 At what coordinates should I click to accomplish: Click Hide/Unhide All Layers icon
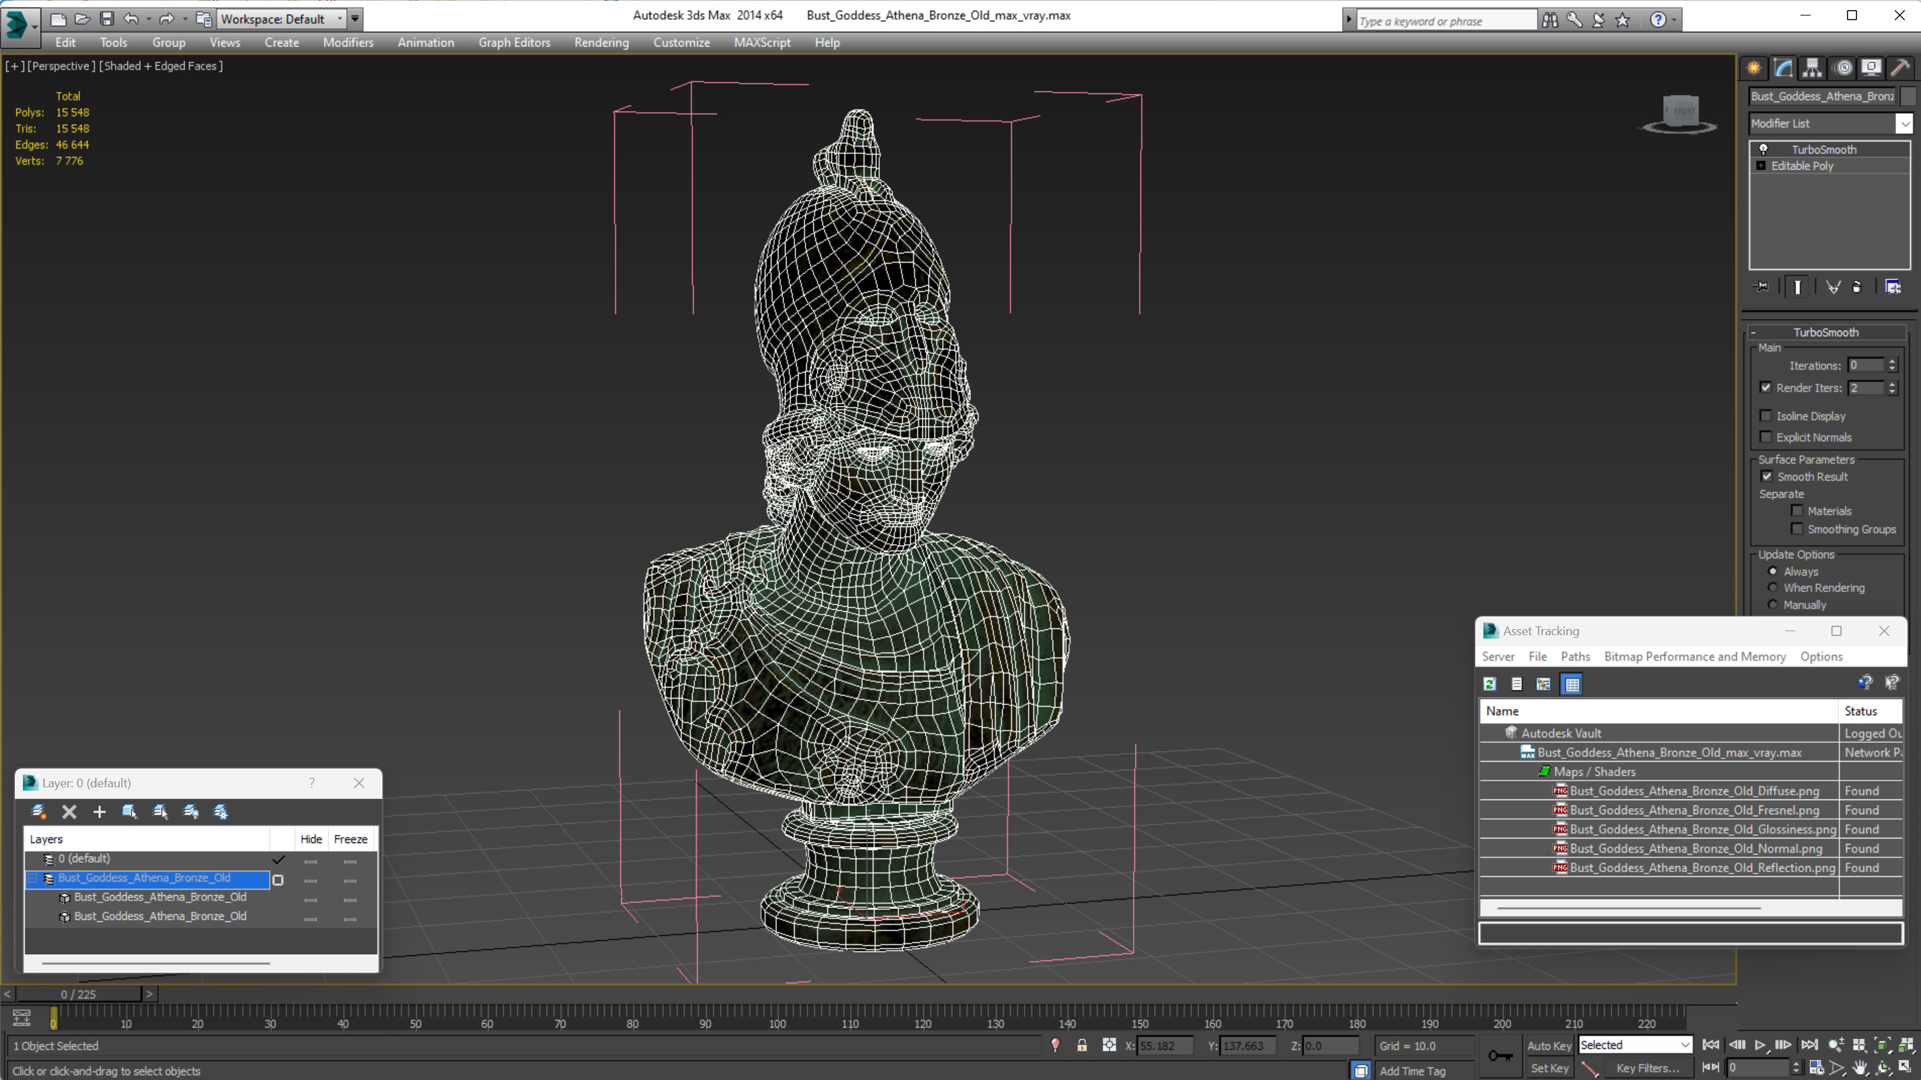point(191,812)
